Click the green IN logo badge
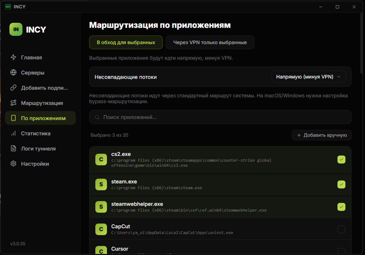 16,29
